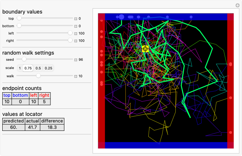
Task: Select scale 0.75 option
Action: (x=28, y=68)
